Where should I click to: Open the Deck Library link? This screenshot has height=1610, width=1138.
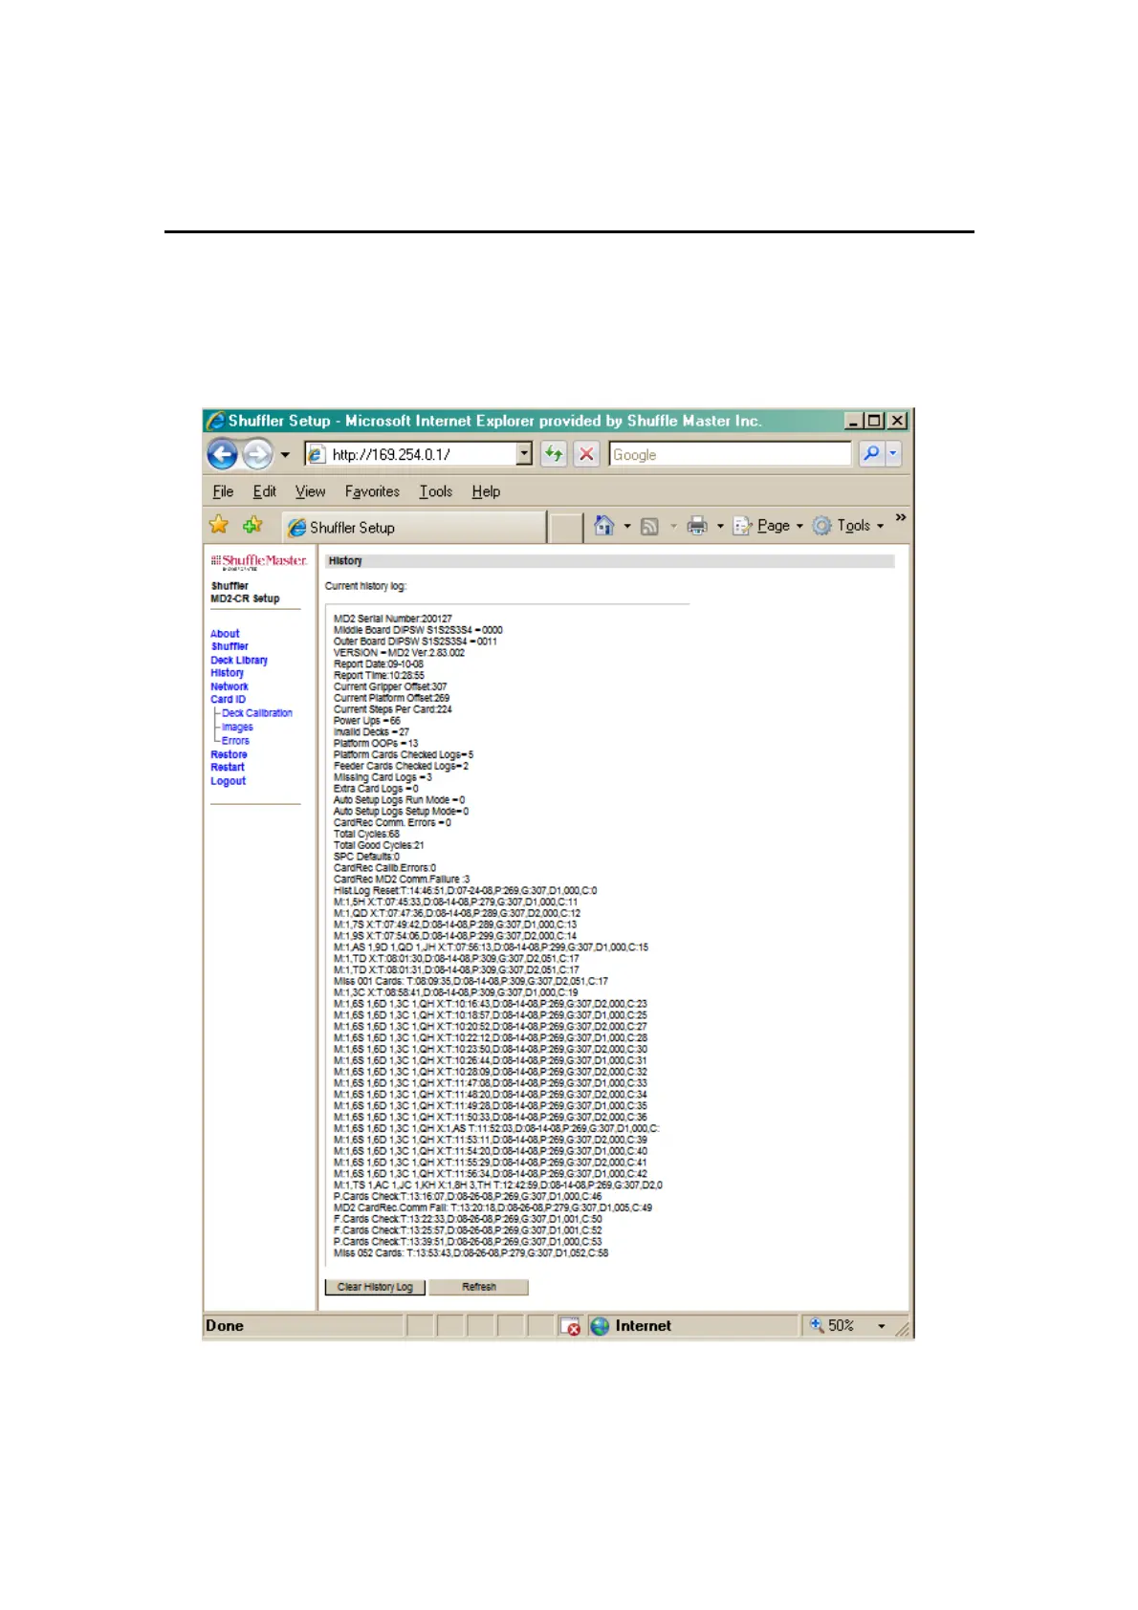[239, 661]
